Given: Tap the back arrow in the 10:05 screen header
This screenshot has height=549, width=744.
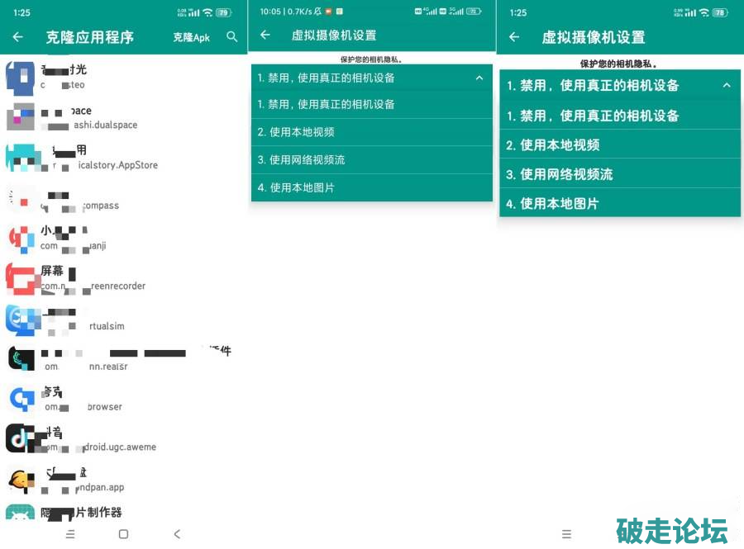Looking at the screenshot, I should (265, 35).
